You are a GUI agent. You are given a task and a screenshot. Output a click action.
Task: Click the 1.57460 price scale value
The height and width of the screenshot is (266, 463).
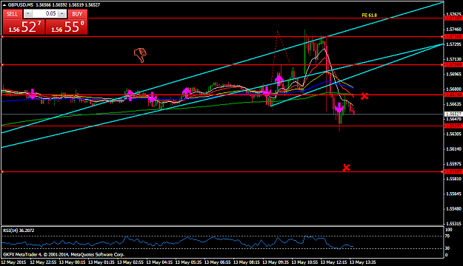click(x=454, y=29)
